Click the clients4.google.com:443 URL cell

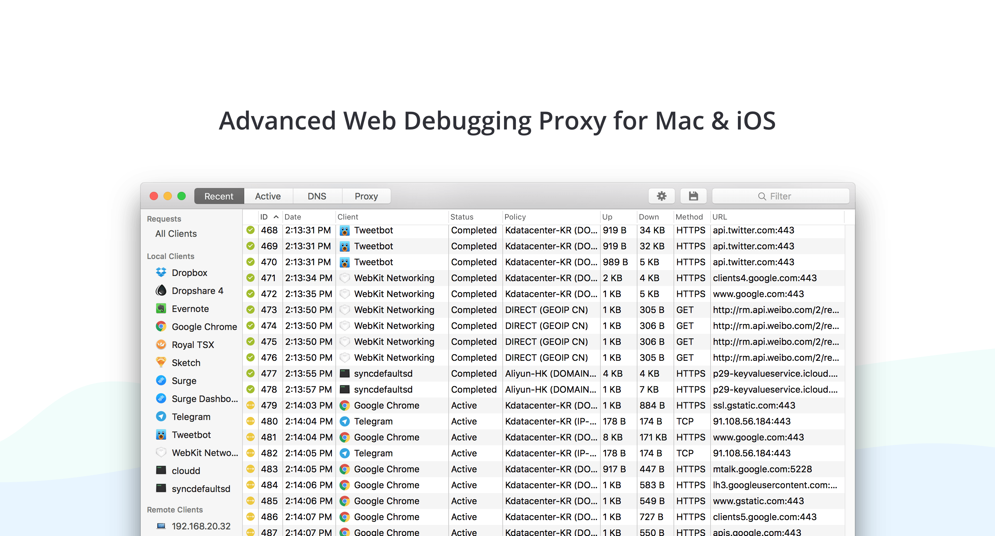765,278
